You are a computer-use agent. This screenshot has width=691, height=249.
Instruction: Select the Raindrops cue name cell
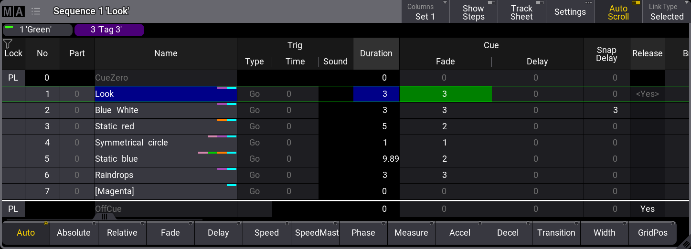pyautogui.click(x=165, y=175)
